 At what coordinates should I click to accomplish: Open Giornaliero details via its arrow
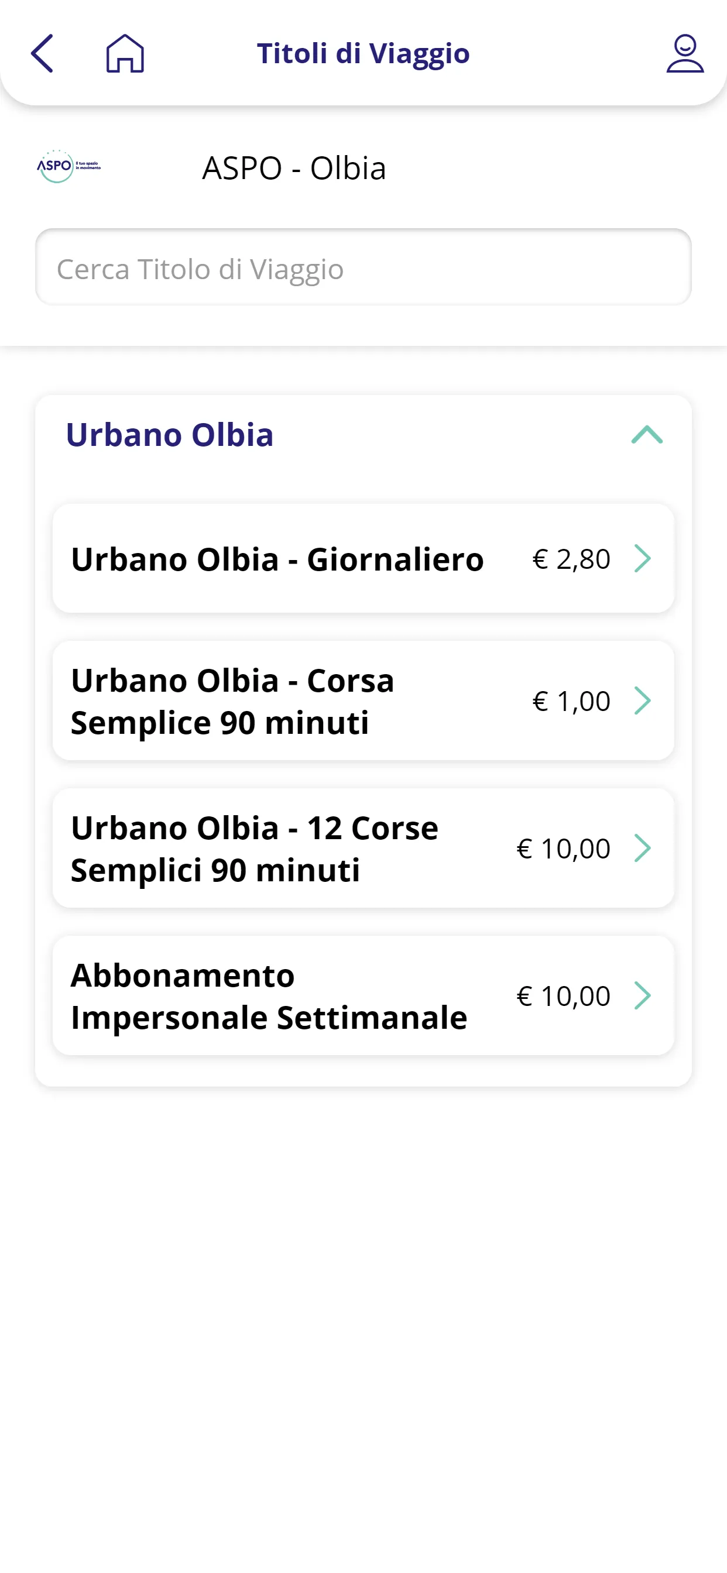642,559
